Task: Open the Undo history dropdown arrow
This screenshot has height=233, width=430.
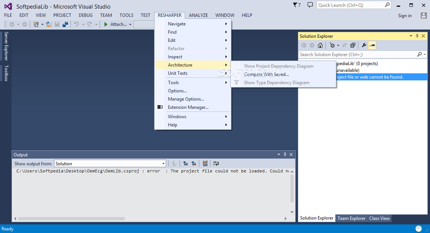Action: coord(83,24)
